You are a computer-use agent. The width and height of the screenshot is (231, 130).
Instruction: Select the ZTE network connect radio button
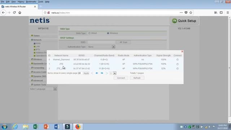(177, 64)
